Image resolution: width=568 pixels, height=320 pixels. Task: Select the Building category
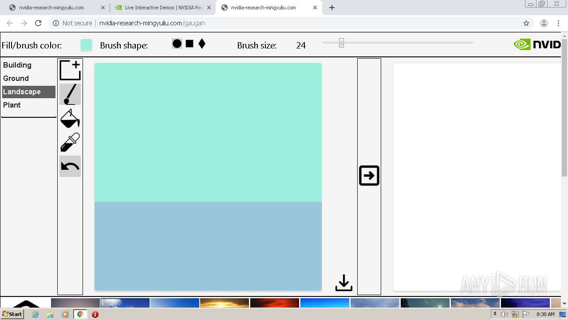[x=28, y=65]
